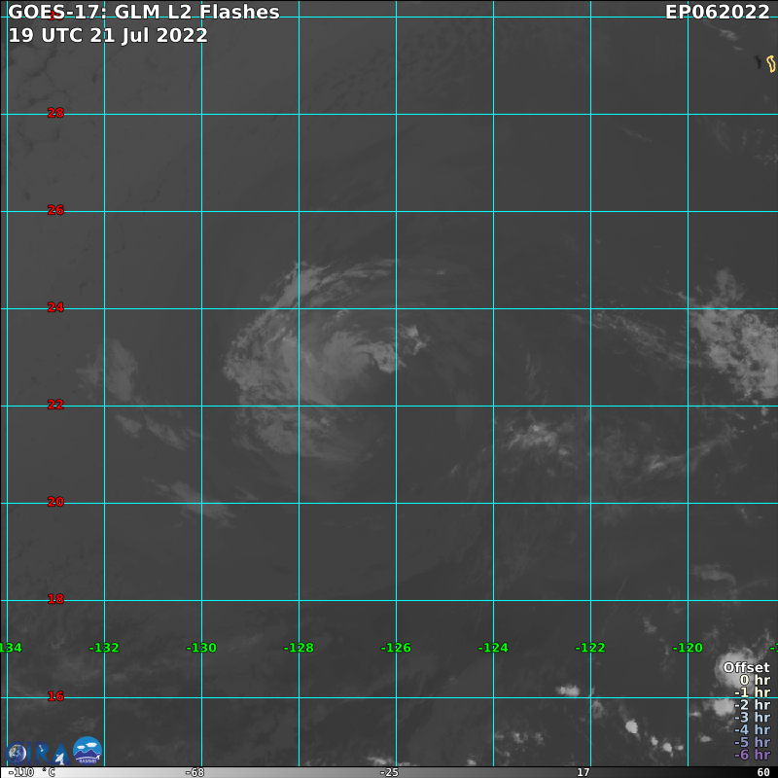Click the latitude label '22'

click(55, 405)
